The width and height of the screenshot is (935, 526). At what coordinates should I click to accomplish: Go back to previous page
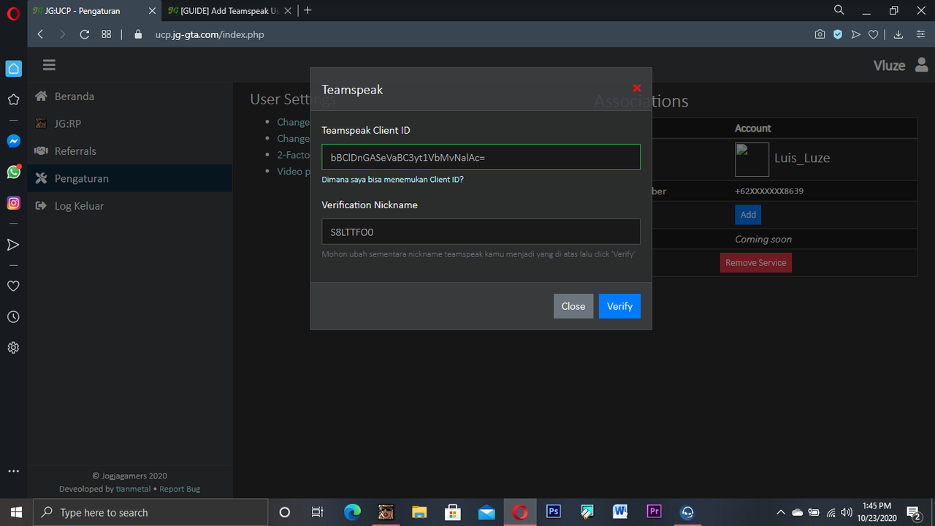point(40,34)
